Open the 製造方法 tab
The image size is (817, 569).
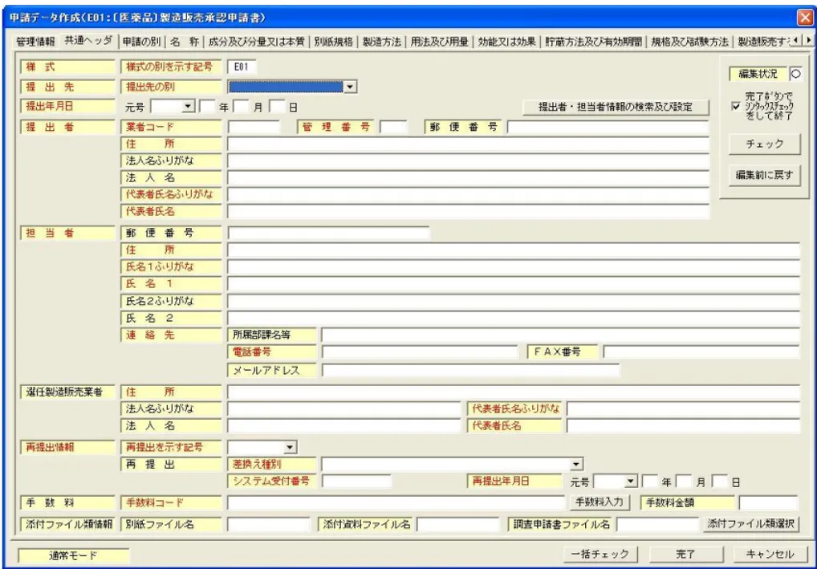pos(381,40)
